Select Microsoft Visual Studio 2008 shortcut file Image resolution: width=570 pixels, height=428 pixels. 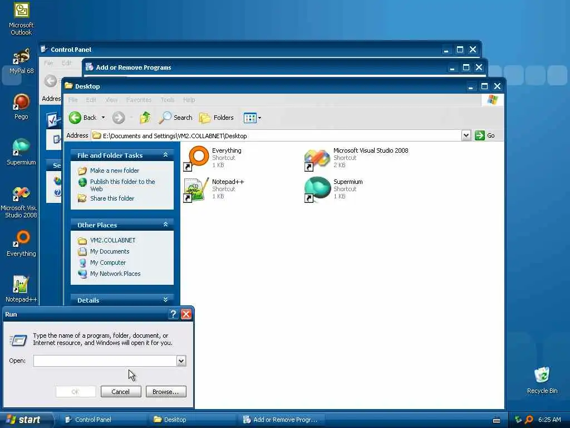click(356, 158)
